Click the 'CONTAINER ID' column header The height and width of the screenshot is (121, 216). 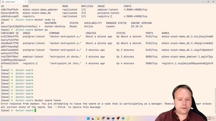tap(10, 33)
